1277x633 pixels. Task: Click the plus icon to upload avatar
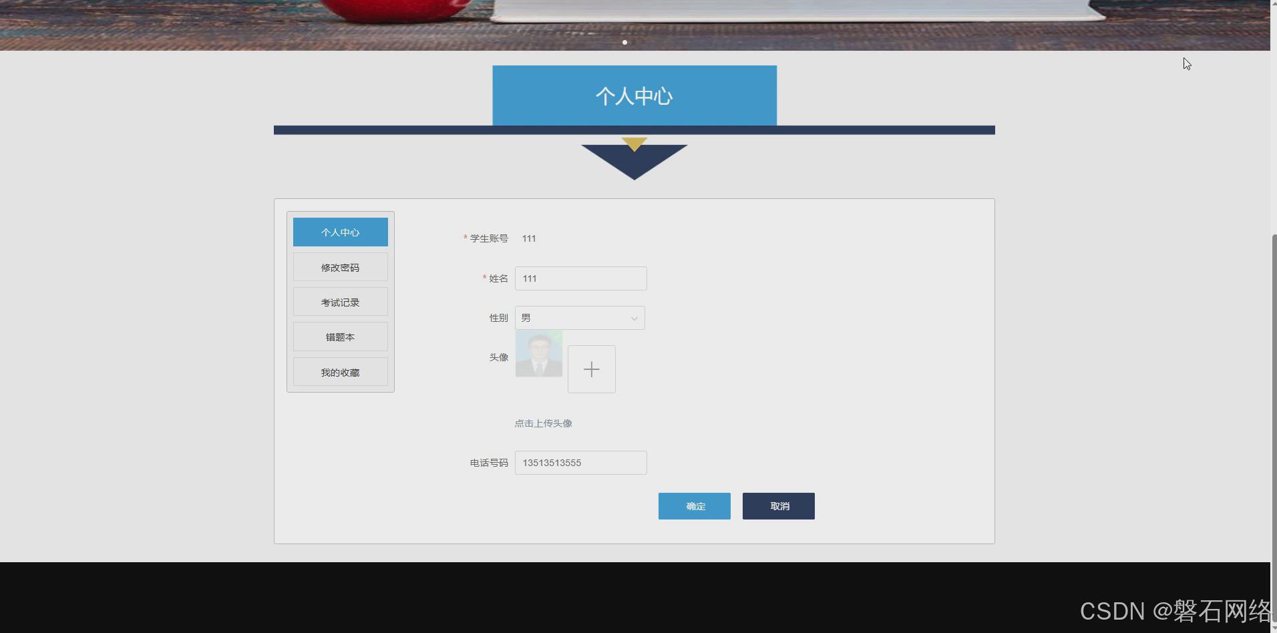tap(591, 369)
